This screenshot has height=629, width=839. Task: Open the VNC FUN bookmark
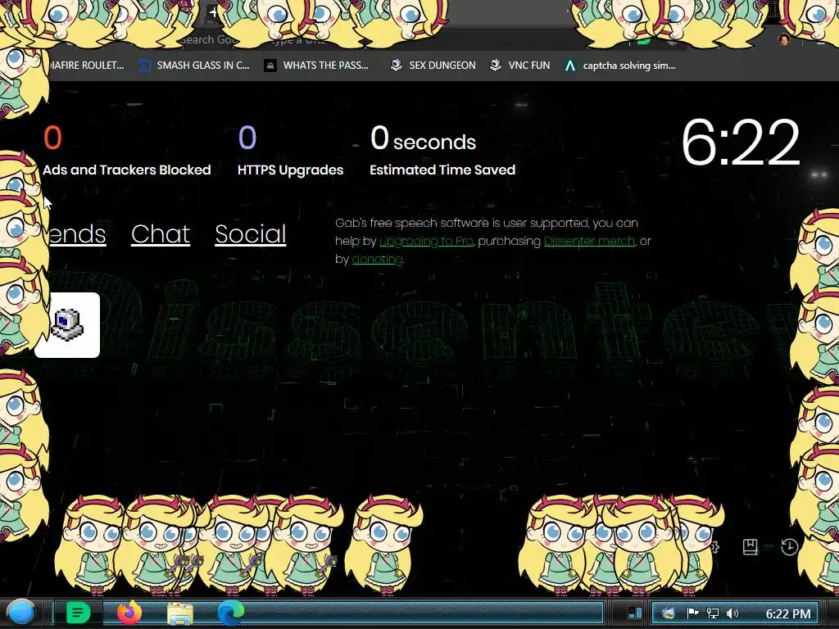coord(520,66)
